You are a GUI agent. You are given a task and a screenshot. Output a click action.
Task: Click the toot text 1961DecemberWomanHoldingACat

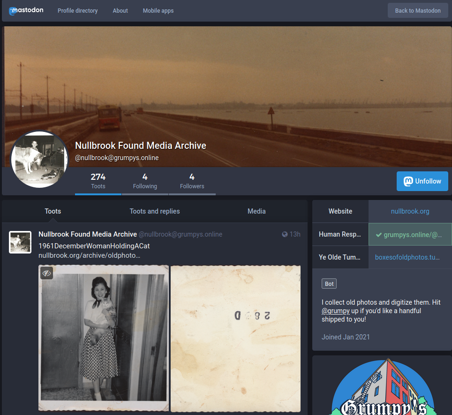[x=94, y=246]
